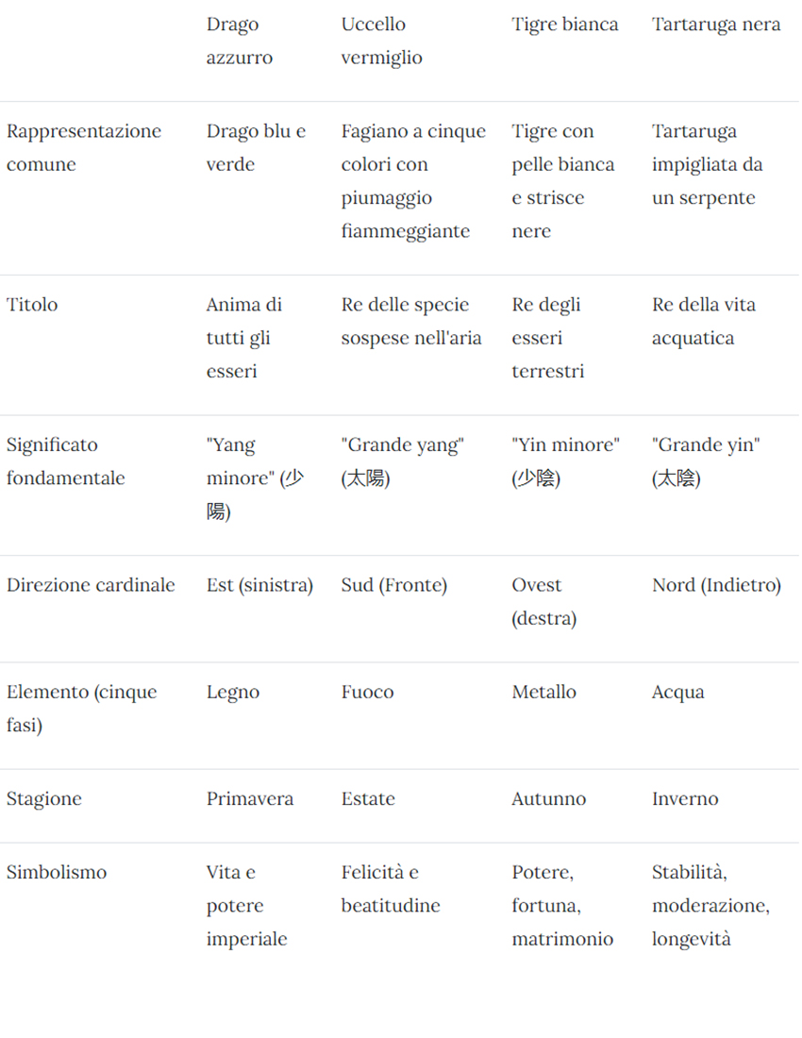Click the "Rappresentazione comune" row label

84,147
